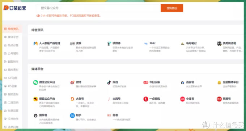Click the 综合资讯 section heading
This screenshot has height=131, width=246.
tap(37, 30)
